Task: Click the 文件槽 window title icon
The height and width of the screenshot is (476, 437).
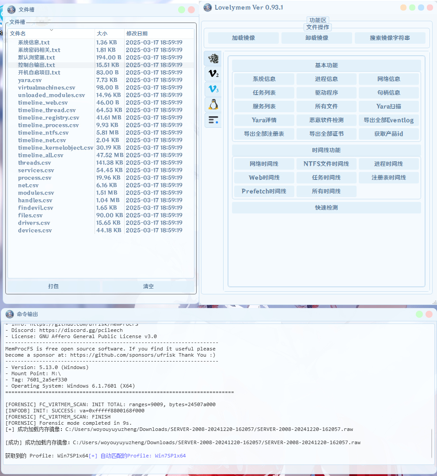Action: 11,9
